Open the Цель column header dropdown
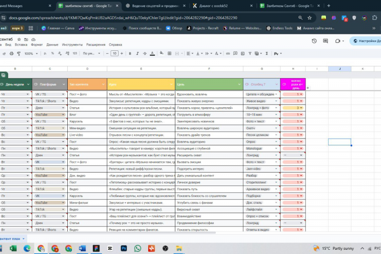This screenshot has width=381, height=254. (x=239, y=84)
